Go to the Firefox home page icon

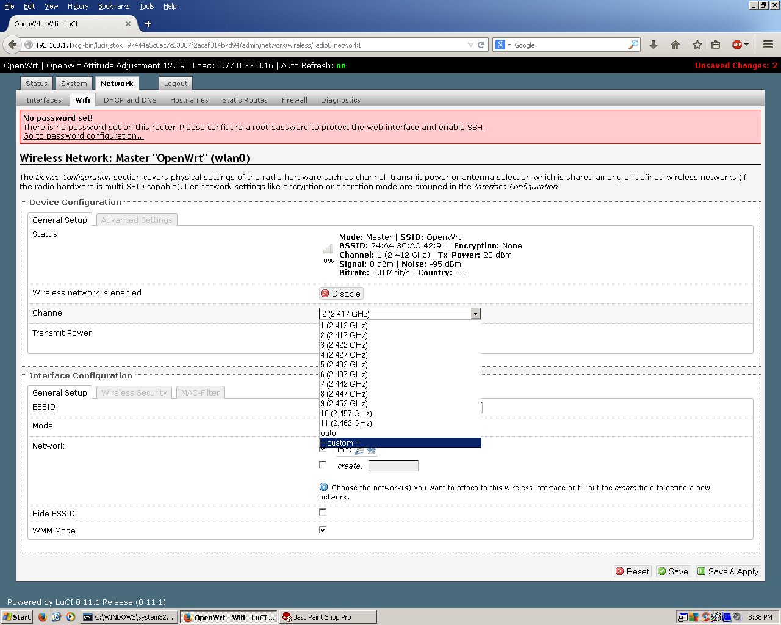coord(675,45)
